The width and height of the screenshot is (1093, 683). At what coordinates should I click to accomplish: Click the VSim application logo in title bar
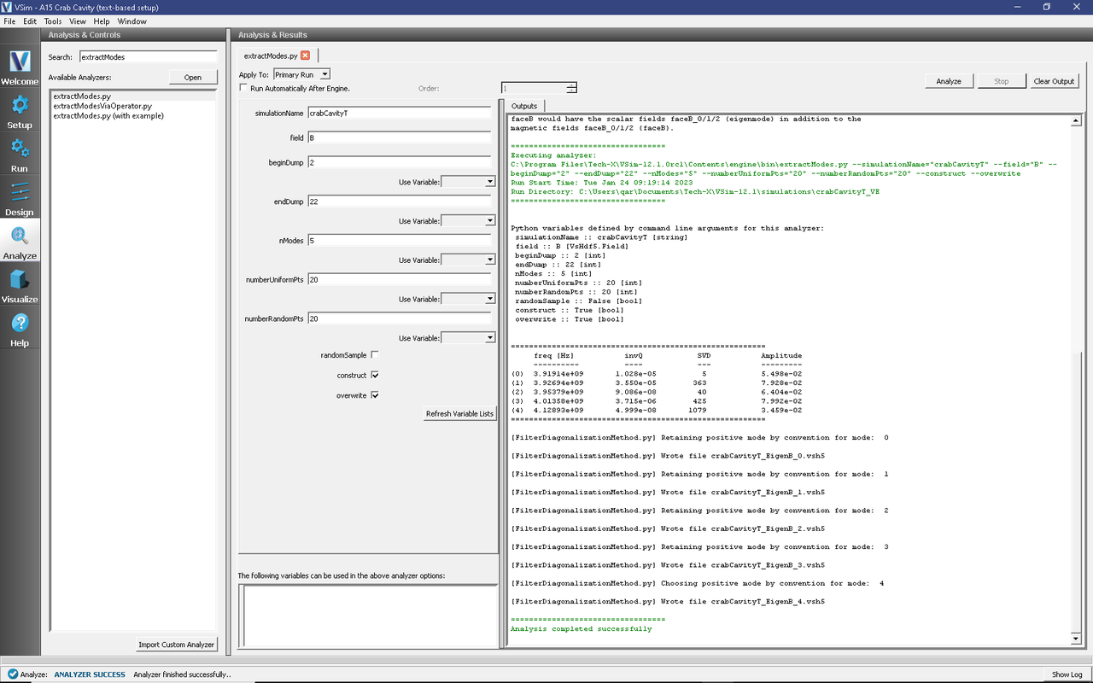click(x=7, y=7)
